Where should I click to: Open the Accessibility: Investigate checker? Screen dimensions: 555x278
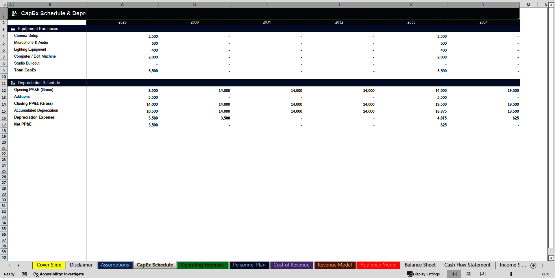tap(59, 274)
